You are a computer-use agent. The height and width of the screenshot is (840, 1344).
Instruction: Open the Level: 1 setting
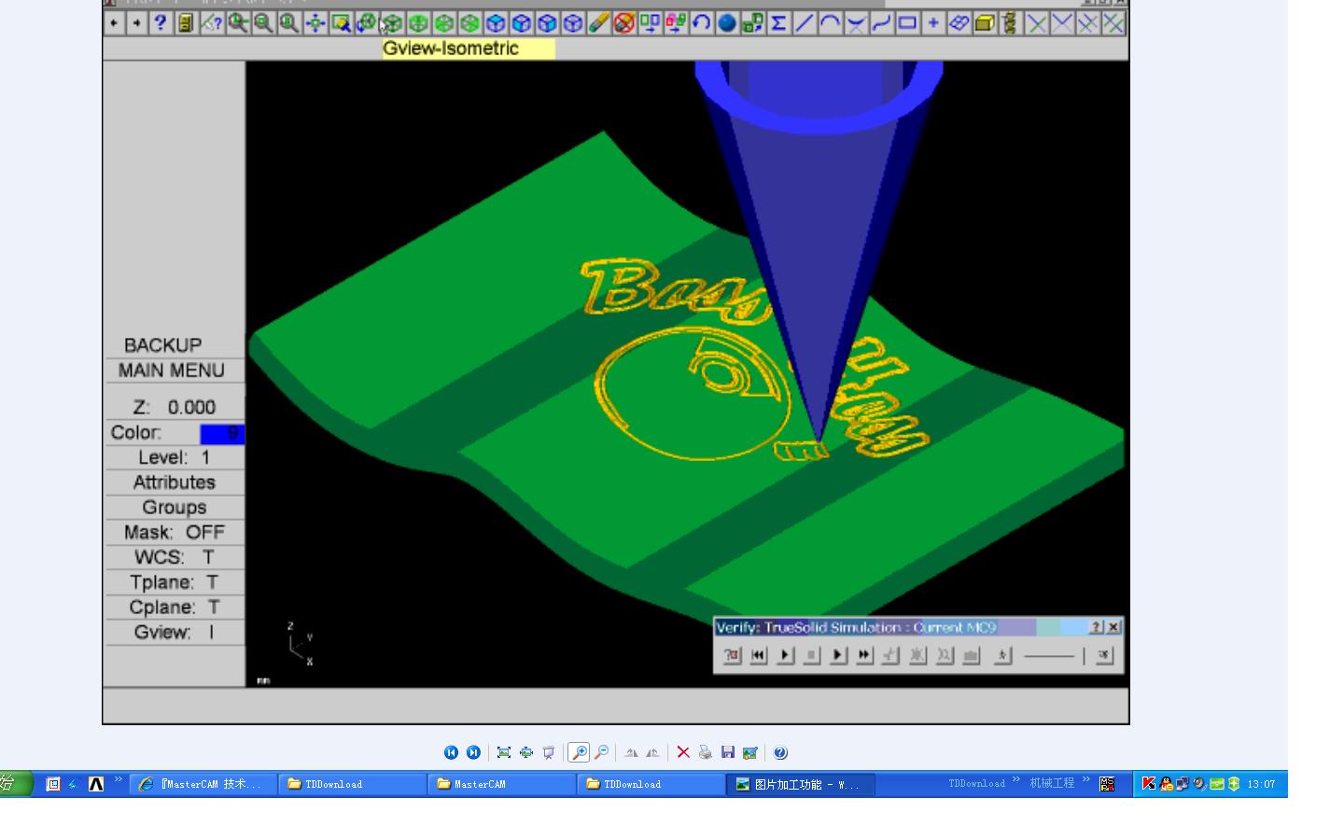pos(175,457)
